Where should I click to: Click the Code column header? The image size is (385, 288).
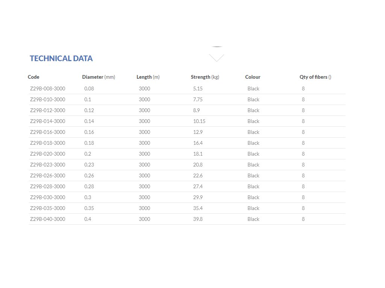tap(33, 77)
